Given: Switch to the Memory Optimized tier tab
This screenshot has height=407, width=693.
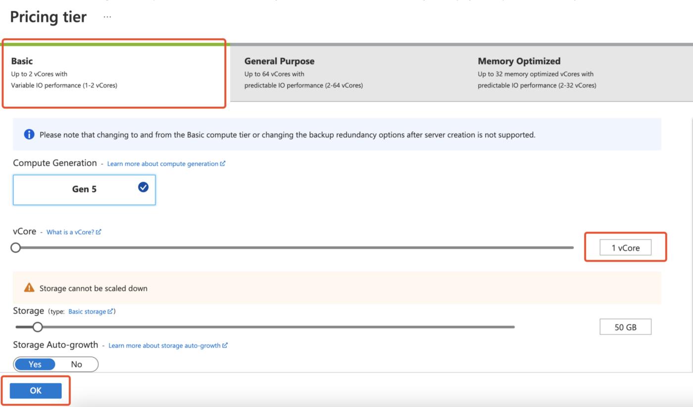Looking at the screenshot, I should tap(579, 73).
